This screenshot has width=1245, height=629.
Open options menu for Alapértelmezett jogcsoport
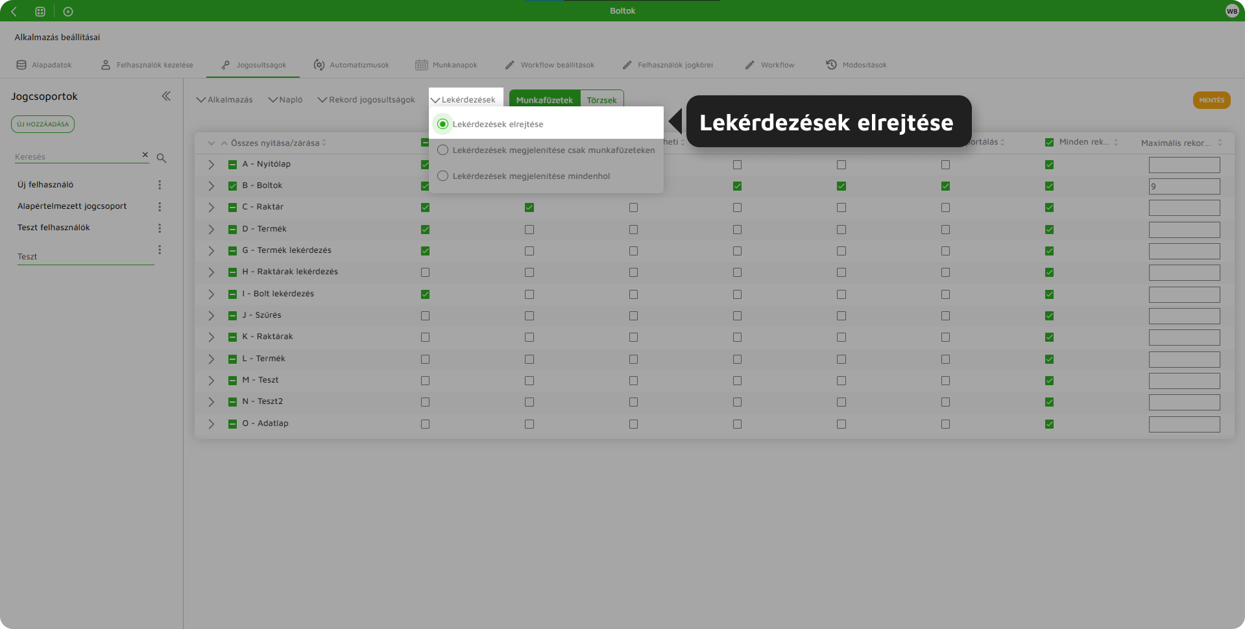tap(160, 206)
